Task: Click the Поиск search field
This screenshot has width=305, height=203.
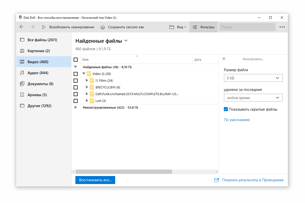Action: pos(247,27)
